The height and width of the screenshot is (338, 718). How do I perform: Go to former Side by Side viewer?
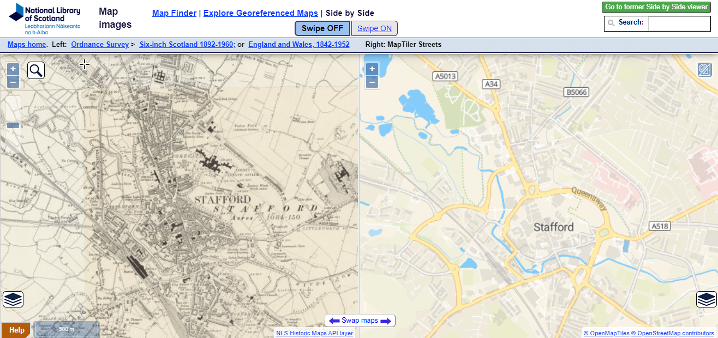coord(655,7)
